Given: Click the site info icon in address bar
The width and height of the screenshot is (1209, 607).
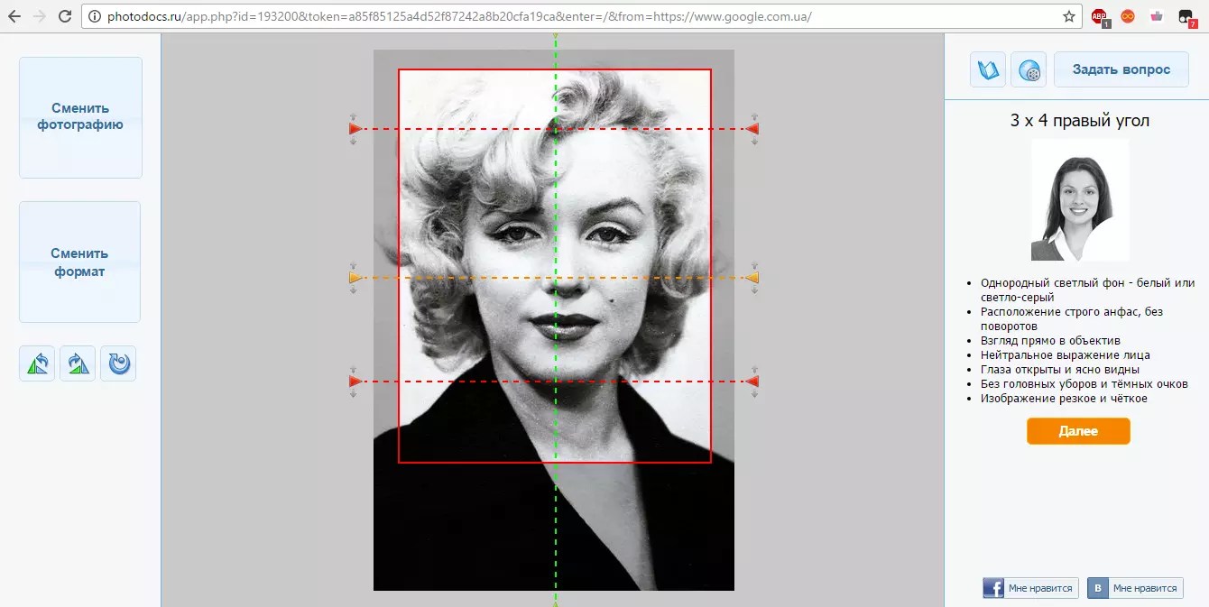Looking at the screenshot, I should [x=94, y=16].
